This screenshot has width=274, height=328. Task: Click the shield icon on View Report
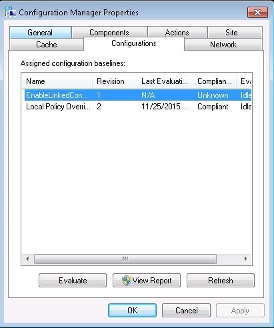(x=127, y=281)
